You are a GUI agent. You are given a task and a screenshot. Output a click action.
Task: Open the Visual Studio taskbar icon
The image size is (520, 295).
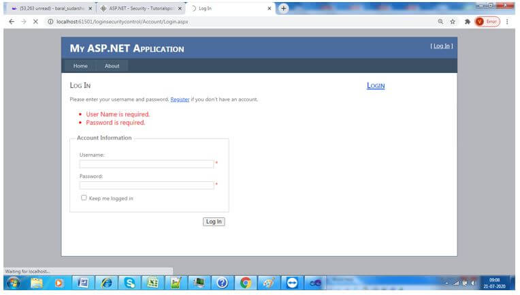tap(315, 283)
